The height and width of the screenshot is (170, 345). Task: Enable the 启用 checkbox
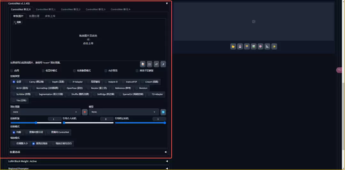[x=12, y=71]
